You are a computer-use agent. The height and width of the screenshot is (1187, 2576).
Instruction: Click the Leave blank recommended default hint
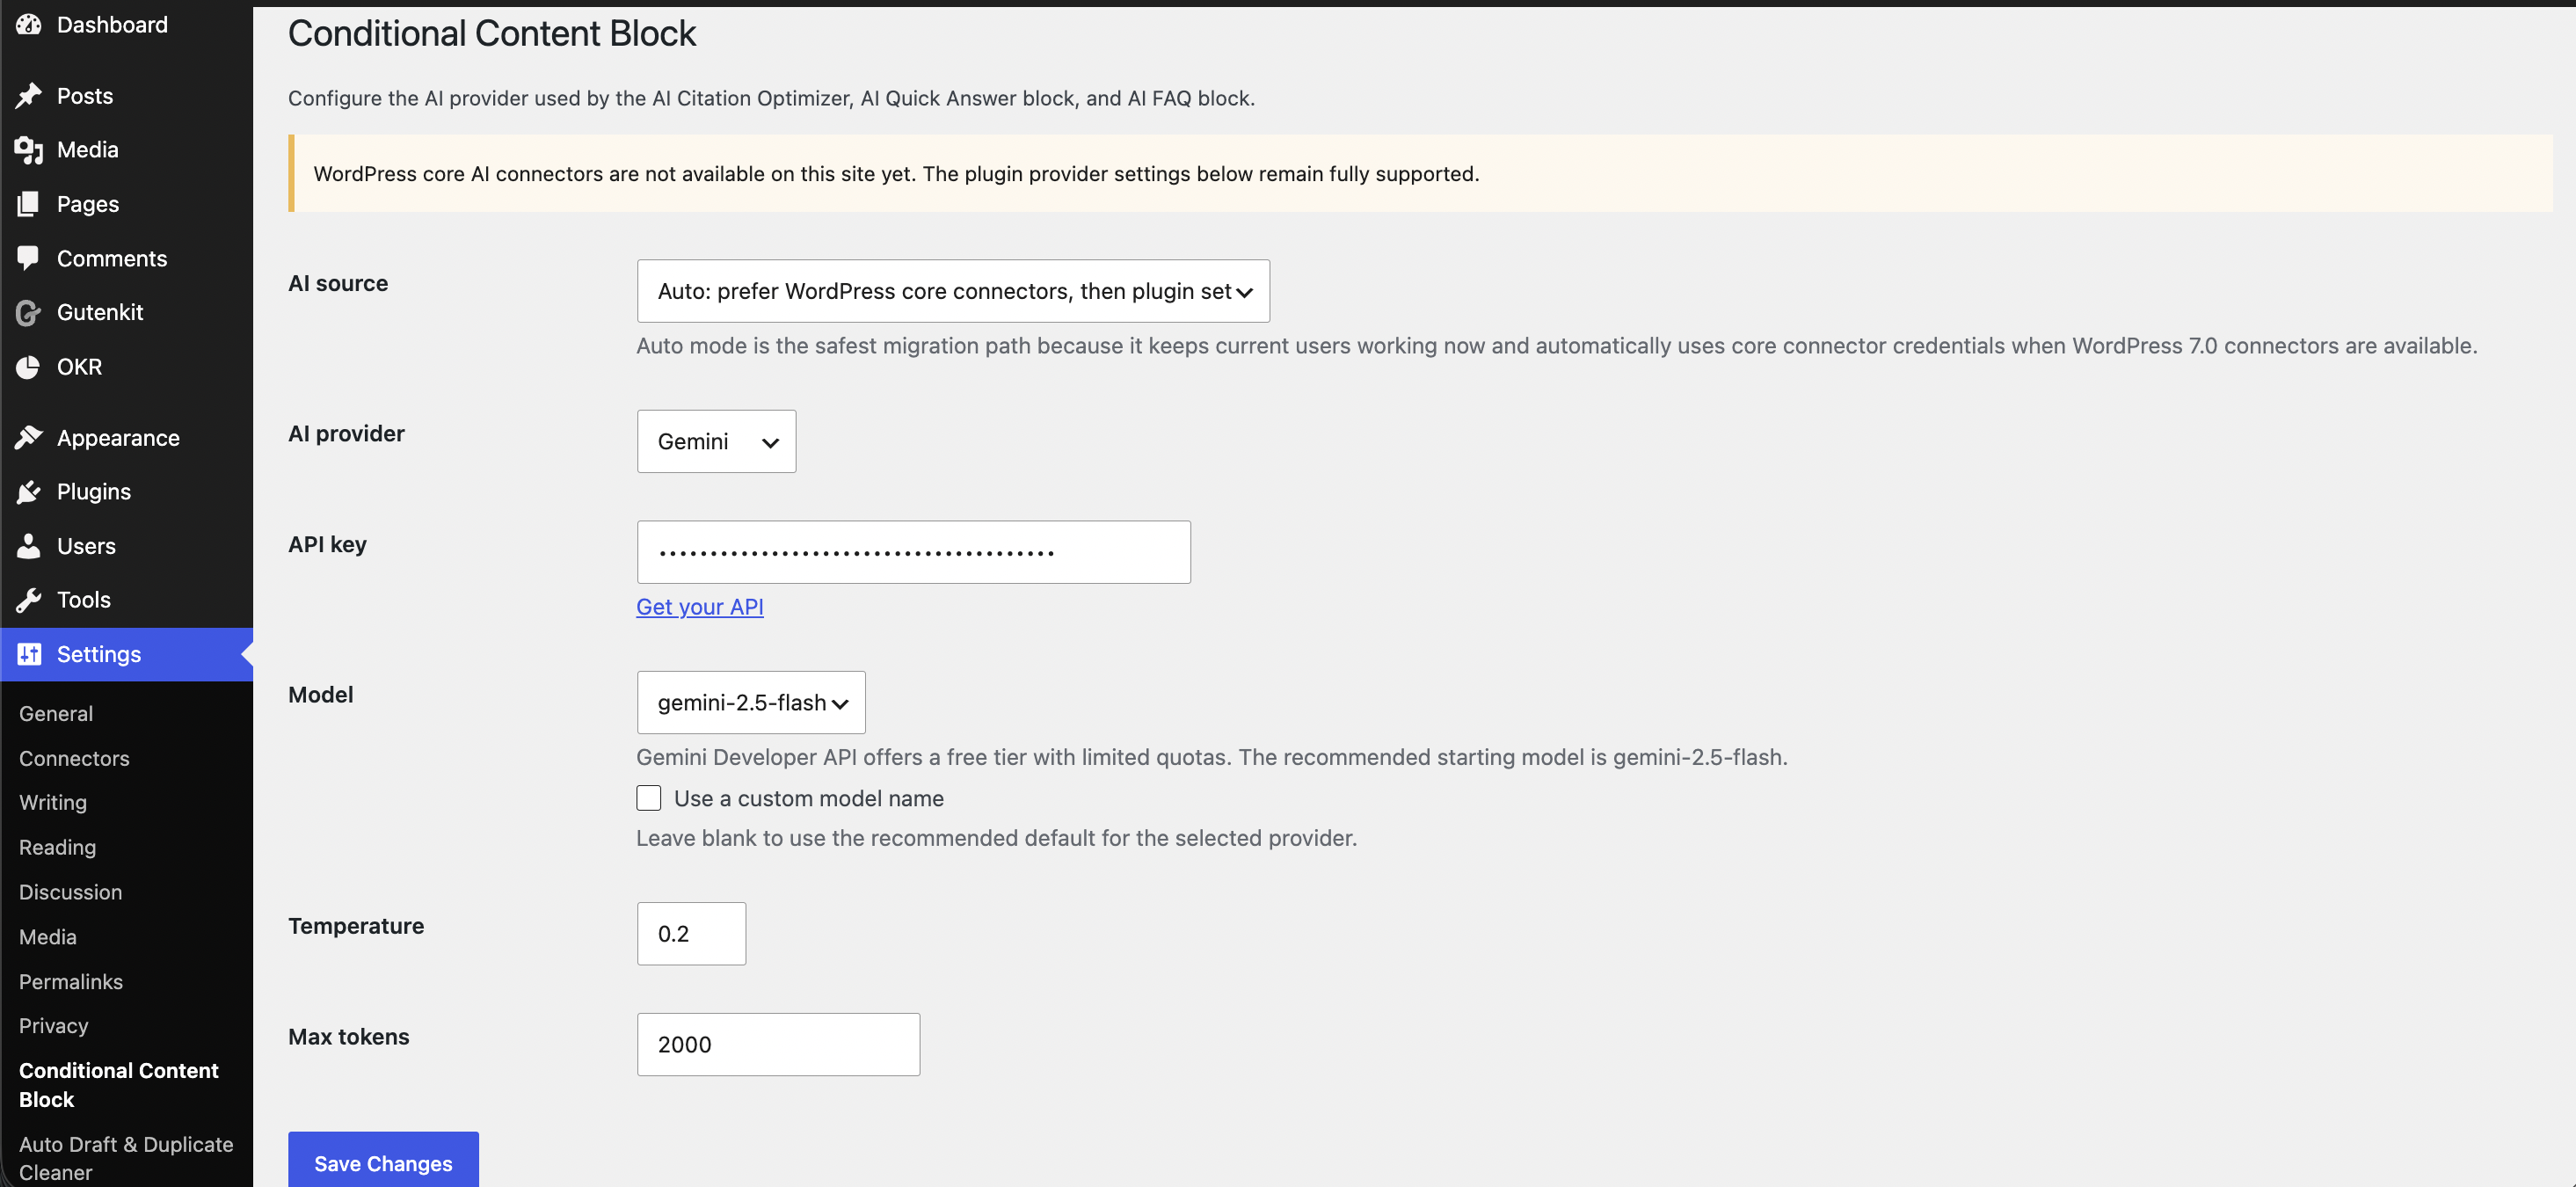click(x=996, y=837)
